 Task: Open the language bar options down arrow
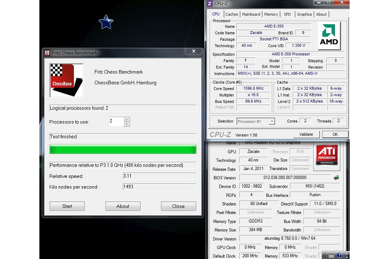[347, 257]
